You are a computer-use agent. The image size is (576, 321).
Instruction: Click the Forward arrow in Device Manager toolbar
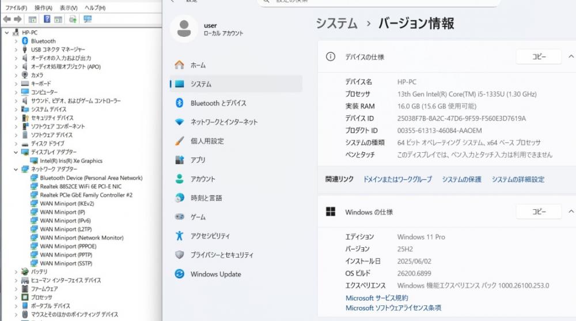pos(18,19)
